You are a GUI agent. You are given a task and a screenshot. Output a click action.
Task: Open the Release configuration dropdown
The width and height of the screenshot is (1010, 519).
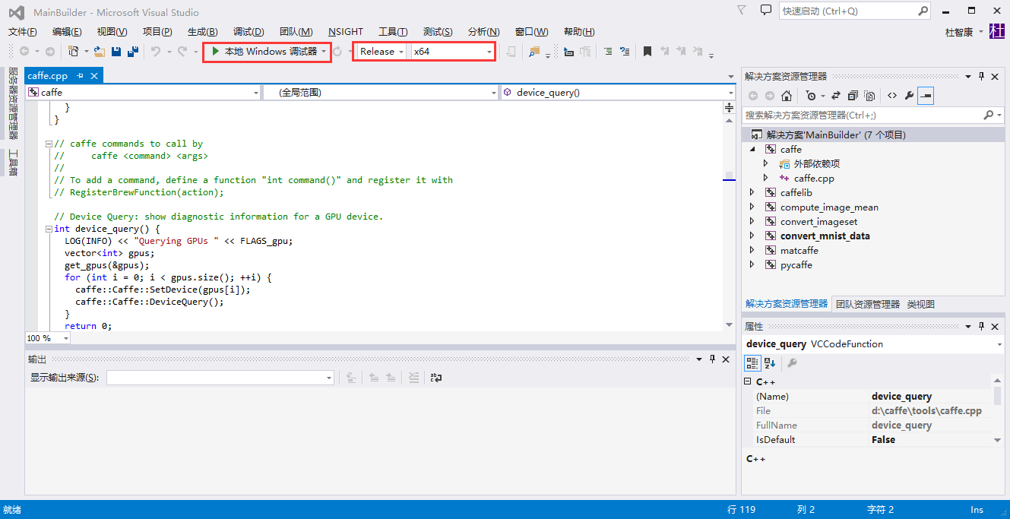tap(381, 52)
